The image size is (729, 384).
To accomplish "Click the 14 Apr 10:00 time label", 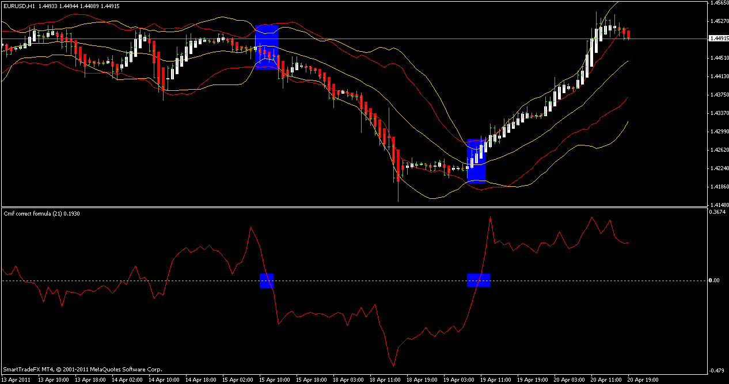I will [x=164, y=380].
